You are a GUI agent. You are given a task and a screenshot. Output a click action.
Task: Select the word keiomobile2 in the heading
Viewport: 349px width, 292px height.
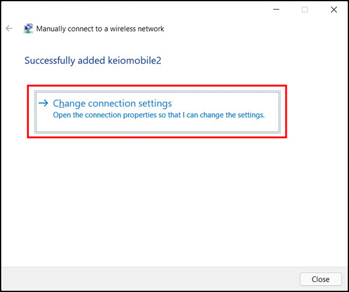(x=134, y=60)
